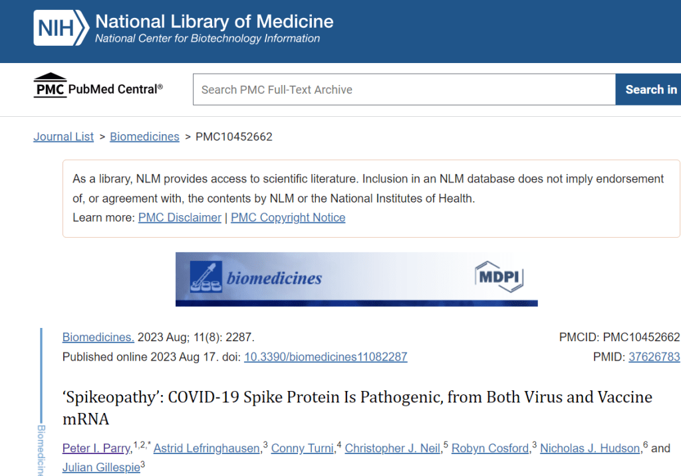Click the biomedicines journal banner image
The width and height of the screenshot is (681, 476).
click(356, 279)
